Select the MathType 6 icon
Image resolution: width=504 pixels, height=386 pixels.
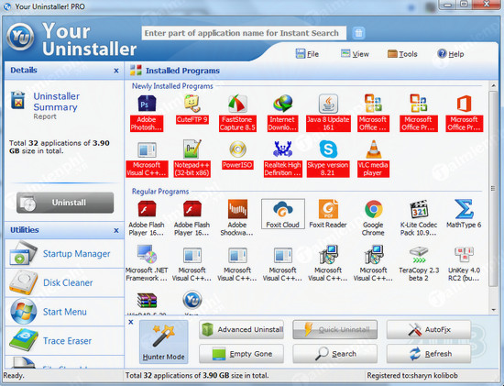point(465,209)
